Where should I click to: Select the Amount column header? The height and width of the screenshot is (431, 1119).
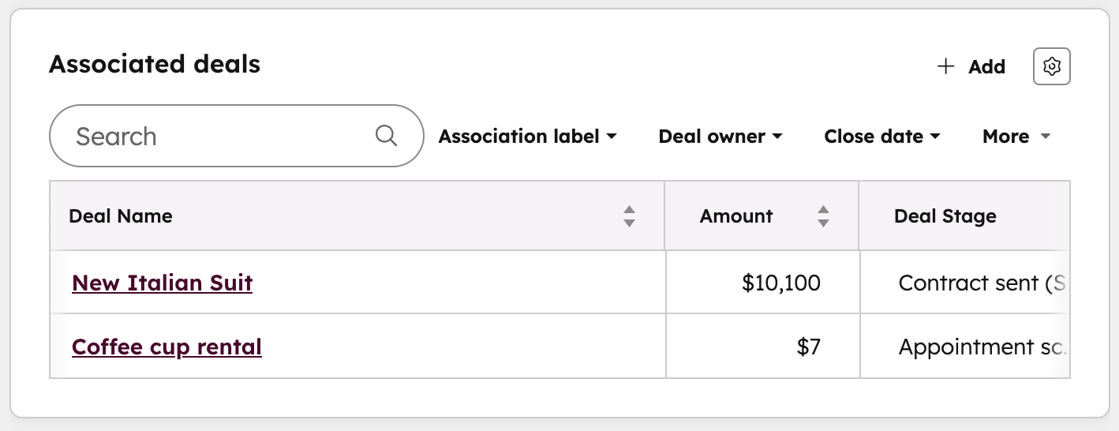[x=735, y=216]
